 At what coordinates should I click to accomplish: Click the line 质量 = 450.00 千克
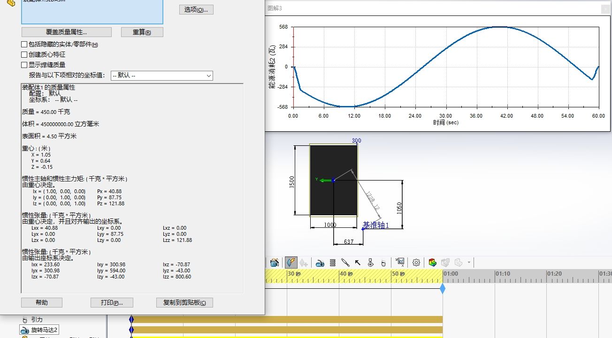pos(46,112)
